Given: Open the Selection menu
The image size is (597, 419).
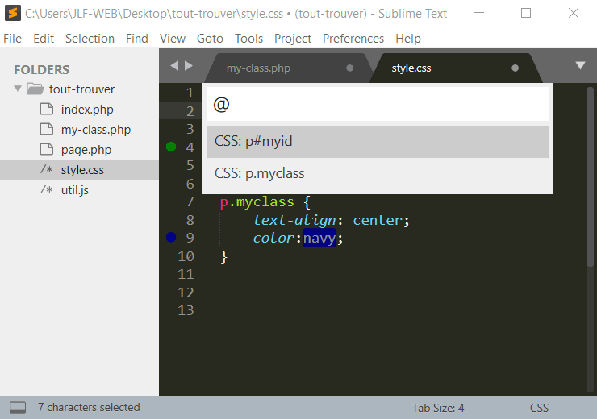Looking at the screenshot, I should coord(90,39).
